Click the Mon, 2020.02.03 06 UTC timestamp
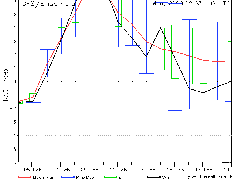Screen dimensions: 232x179 click(x=191, y=3)
